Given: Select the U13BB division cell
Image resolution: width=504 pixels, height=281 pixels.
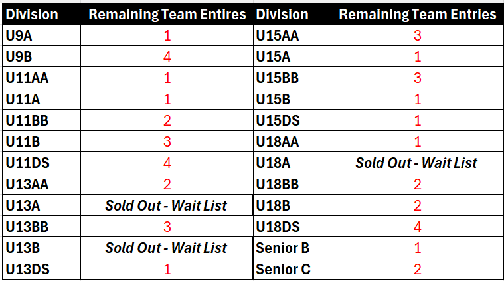Looking at the screenshot, I should tap(41, 227).
